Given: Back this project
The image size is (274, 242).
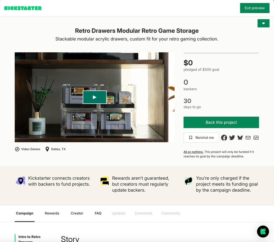Looking at the screenshot, I should coord(221,123).
